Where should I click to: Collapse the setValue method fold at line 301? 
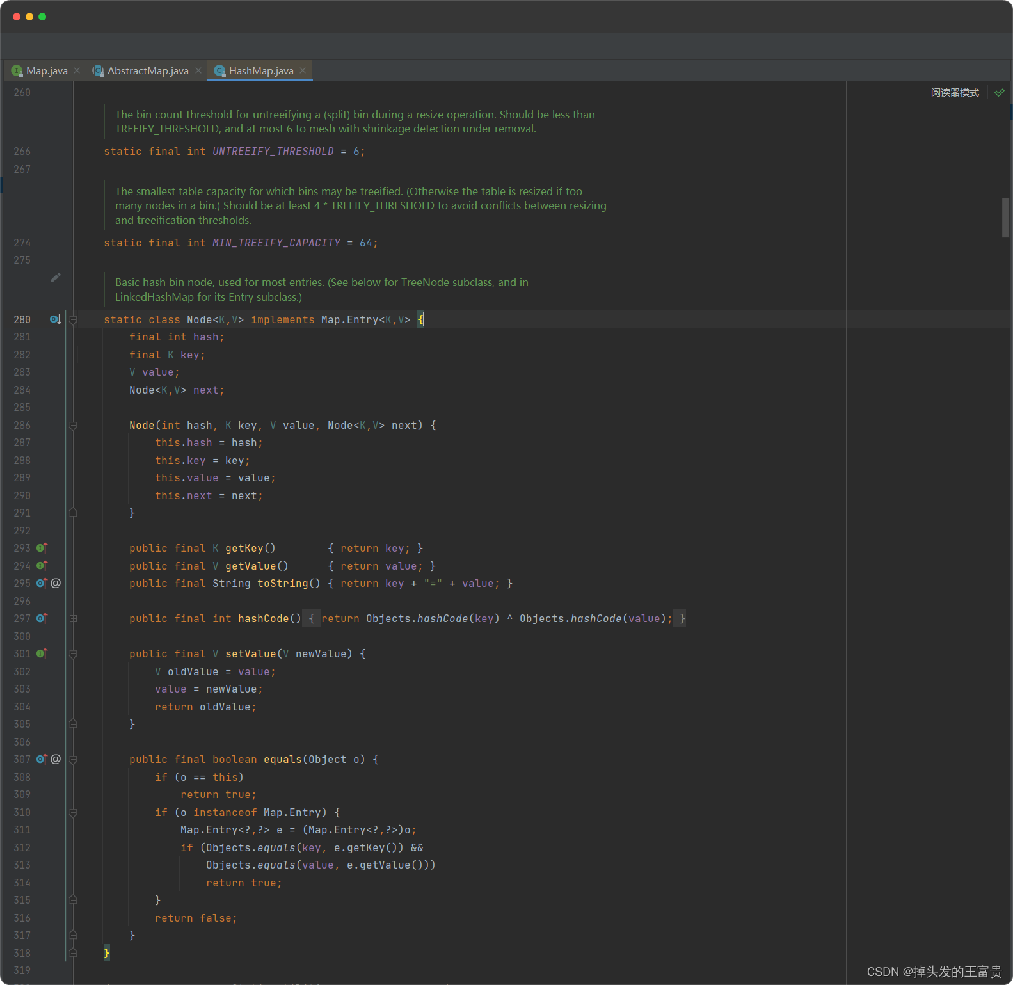(73, 654)
